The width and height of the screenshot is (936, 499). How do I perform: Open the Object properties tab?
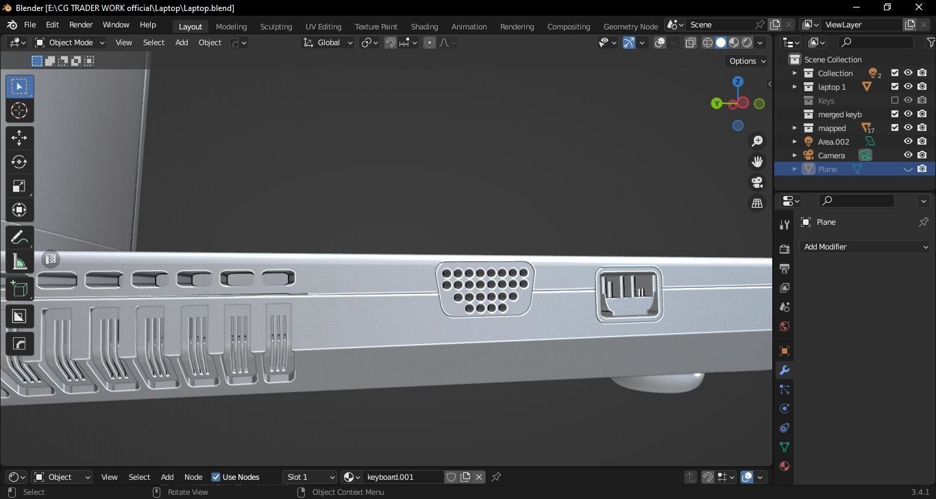tap(785, 351)
